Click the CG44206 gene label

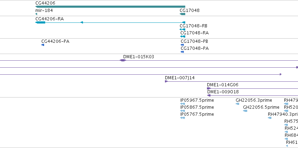click(45, 3)
